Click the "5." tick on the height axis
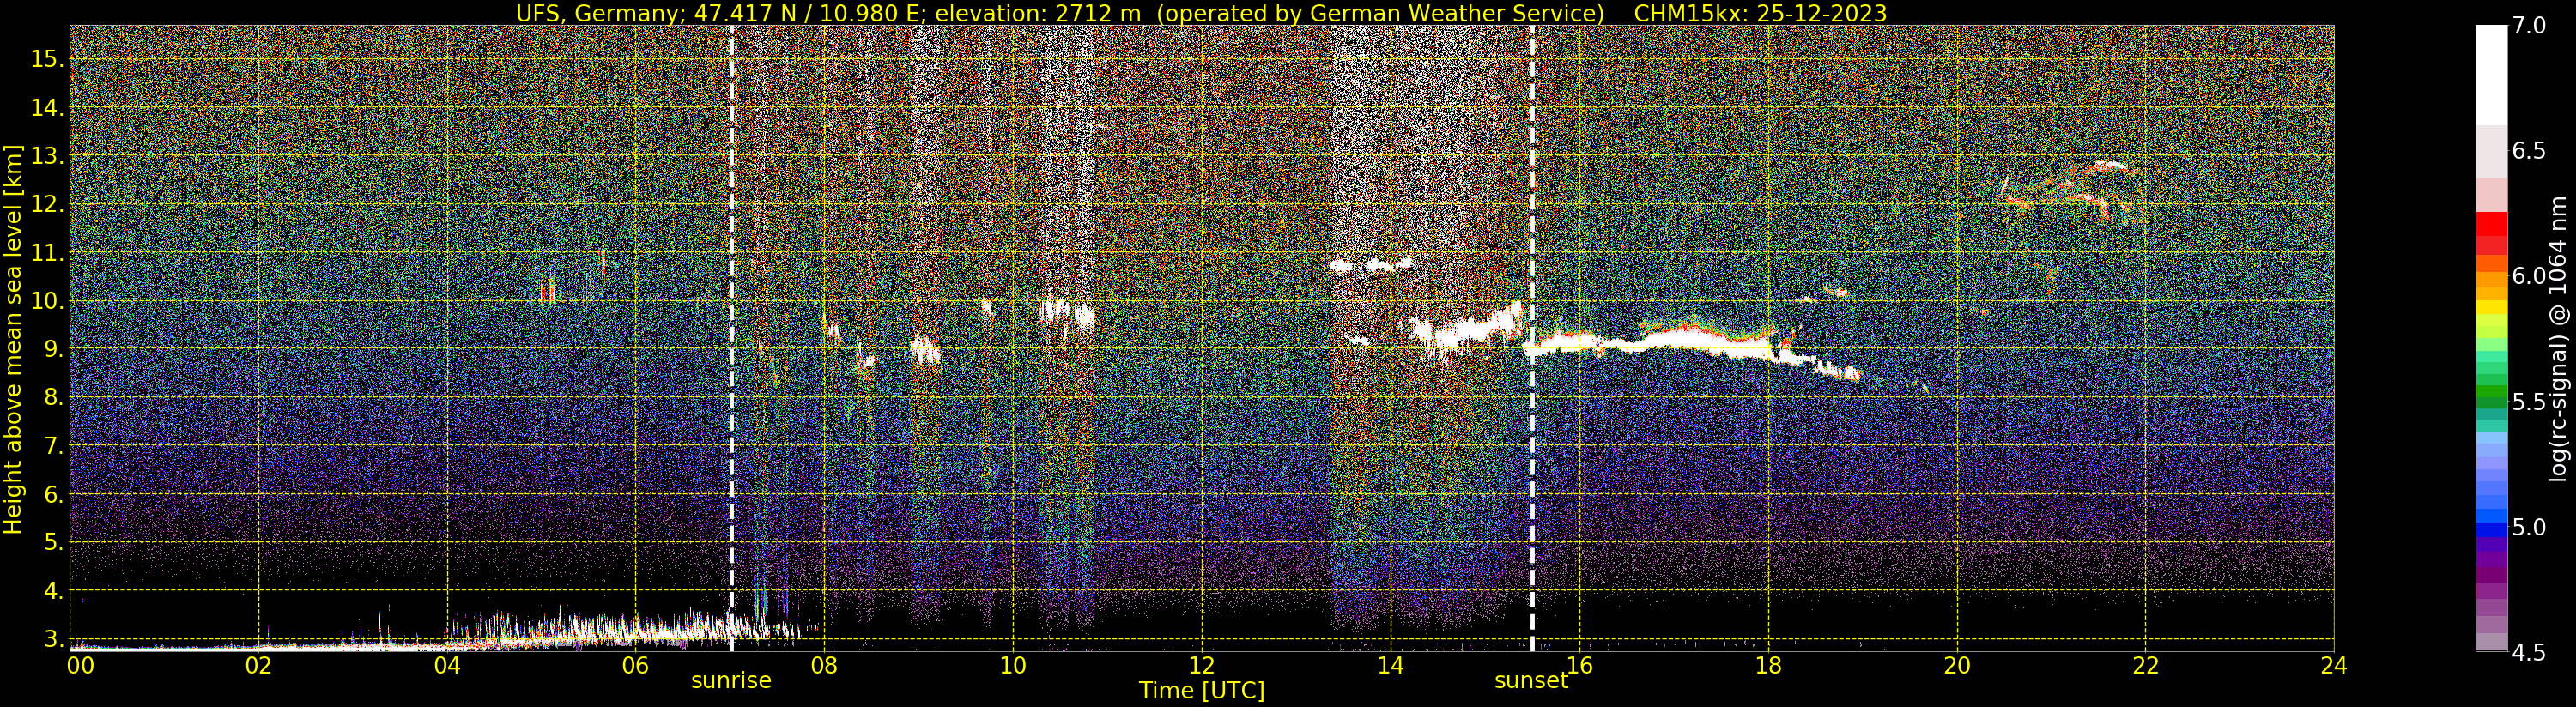Image resolution: width=2576 pixels, height=707 pixels. [x=53, y=542]
